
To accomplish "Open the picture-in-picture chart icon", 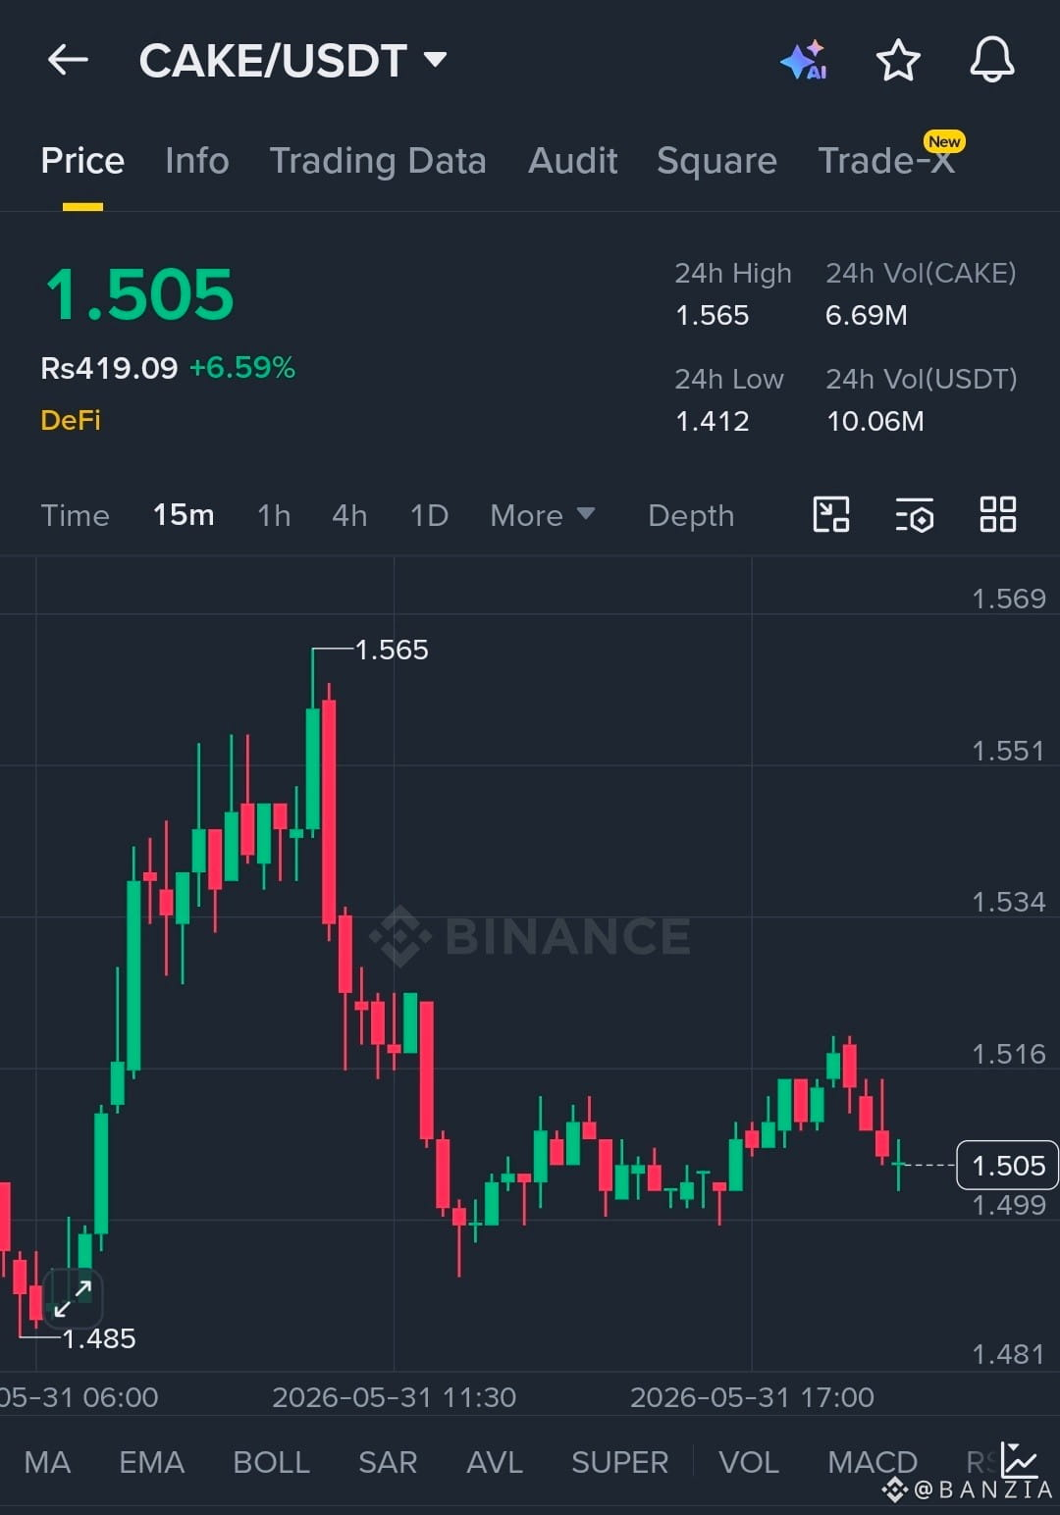I will coord(831,514).
